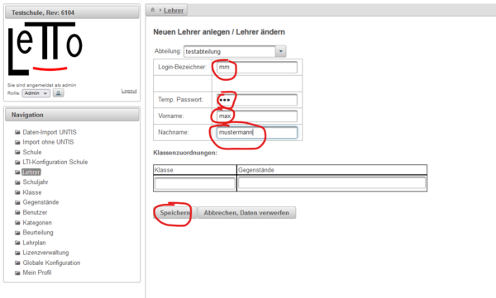Click folder icon next to Mein Profil
Screen dimensions: 496x298
(x=17, y=272)
